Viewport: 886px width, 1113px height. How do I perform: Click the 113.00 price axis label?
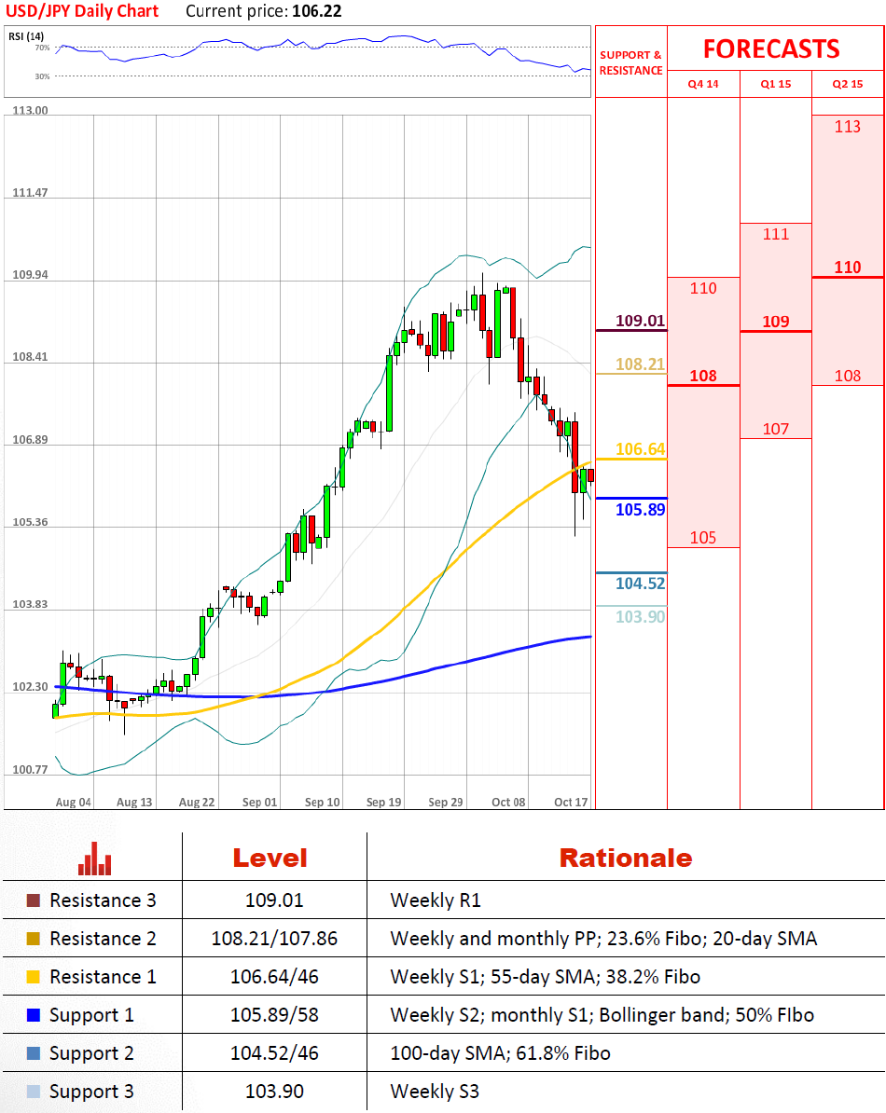click(30, 111)
